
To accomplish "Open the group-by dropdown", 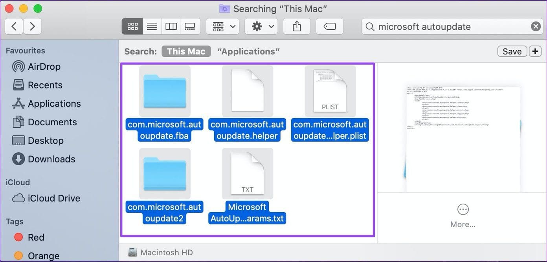I will point(223,26).
